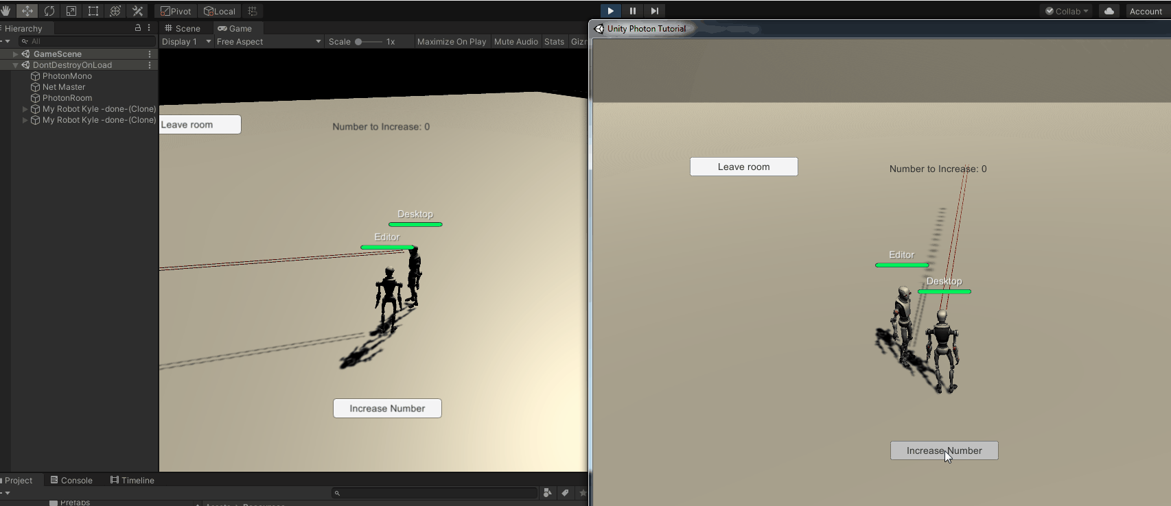The width and height of the screenshot is (1171, 506).
Task: Select the Hand tool
Action: tap(5, 11)
